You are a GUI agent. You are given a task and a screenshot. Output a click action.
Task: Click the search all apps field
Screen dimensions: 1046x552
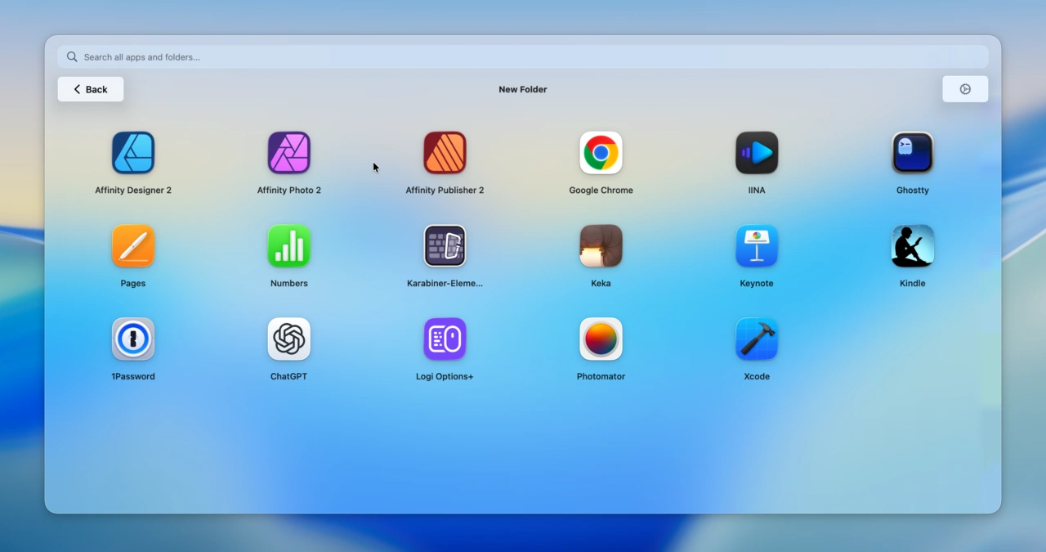click(x=523, y=57)
